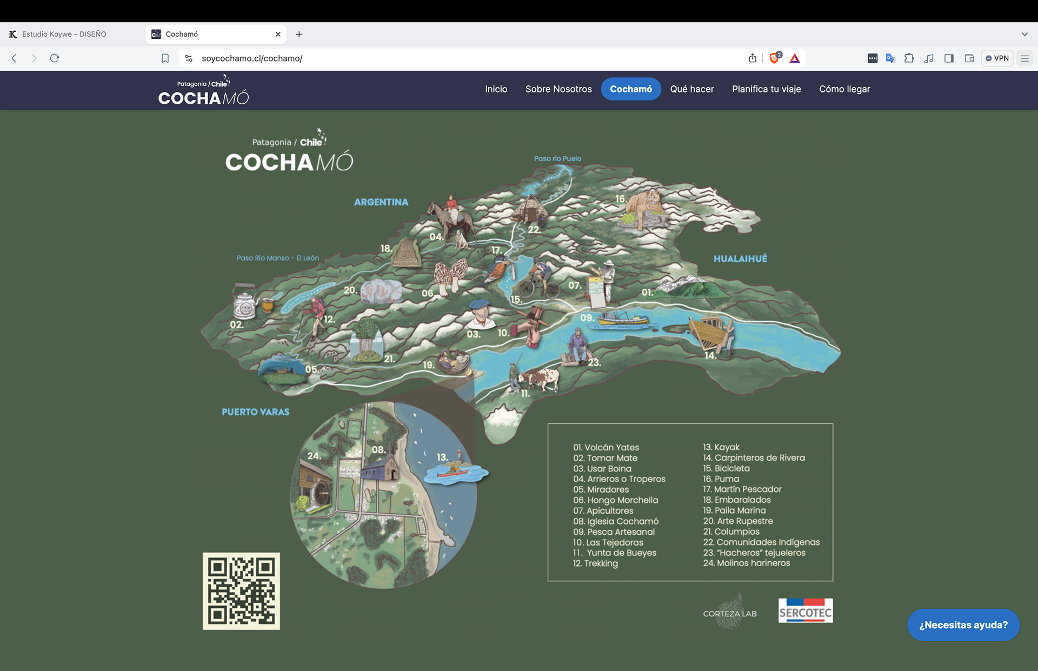
Task: Select the highlighted Cochamó menu item
Action: [x=631, y=89]
